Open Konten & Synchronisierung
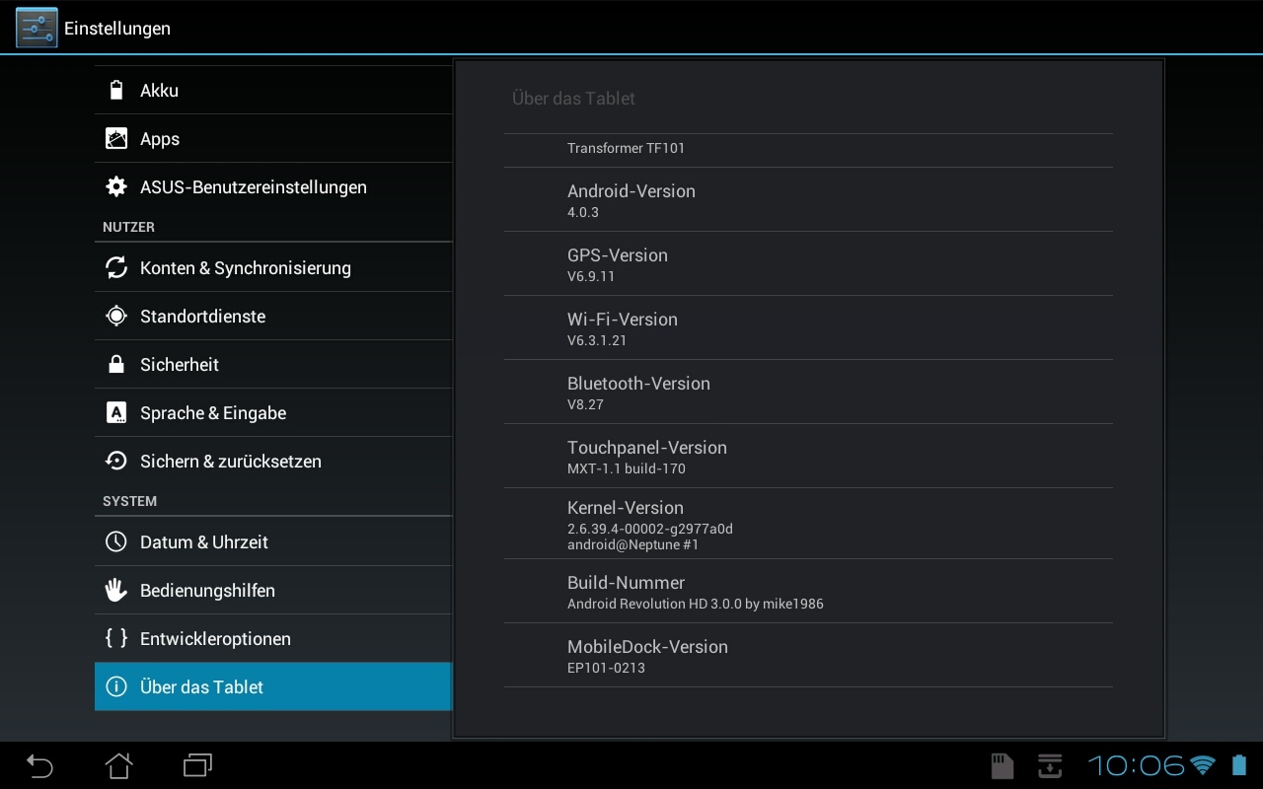The height and width of the screenshot is (789, 1263). (x=273, y=267)
